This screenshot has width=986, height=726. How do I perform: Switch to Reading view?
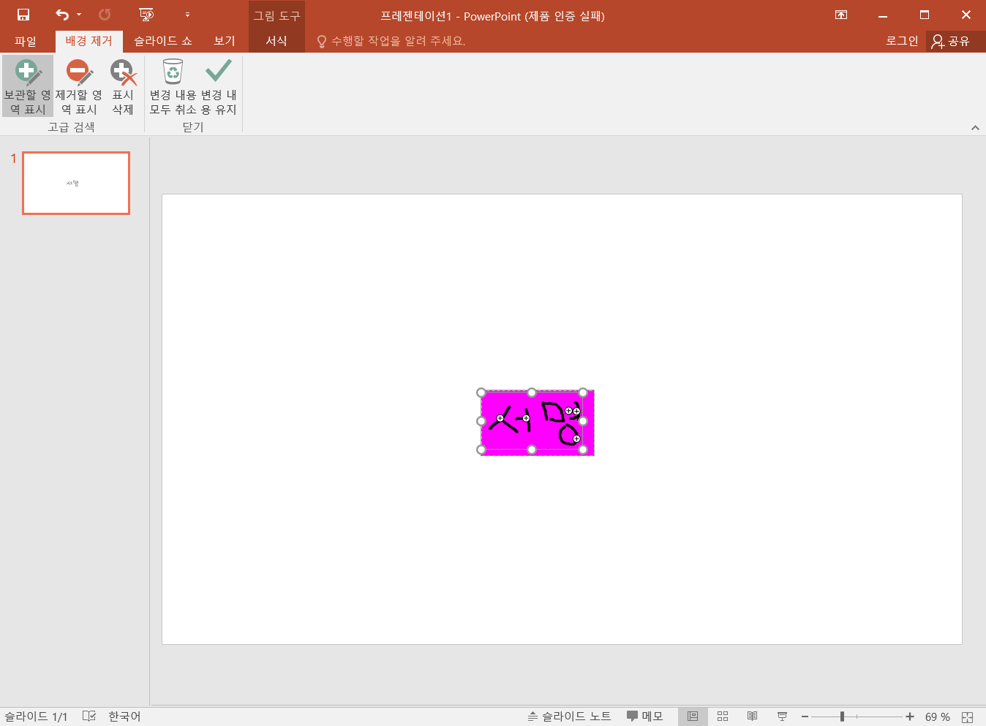coord(752,716)
